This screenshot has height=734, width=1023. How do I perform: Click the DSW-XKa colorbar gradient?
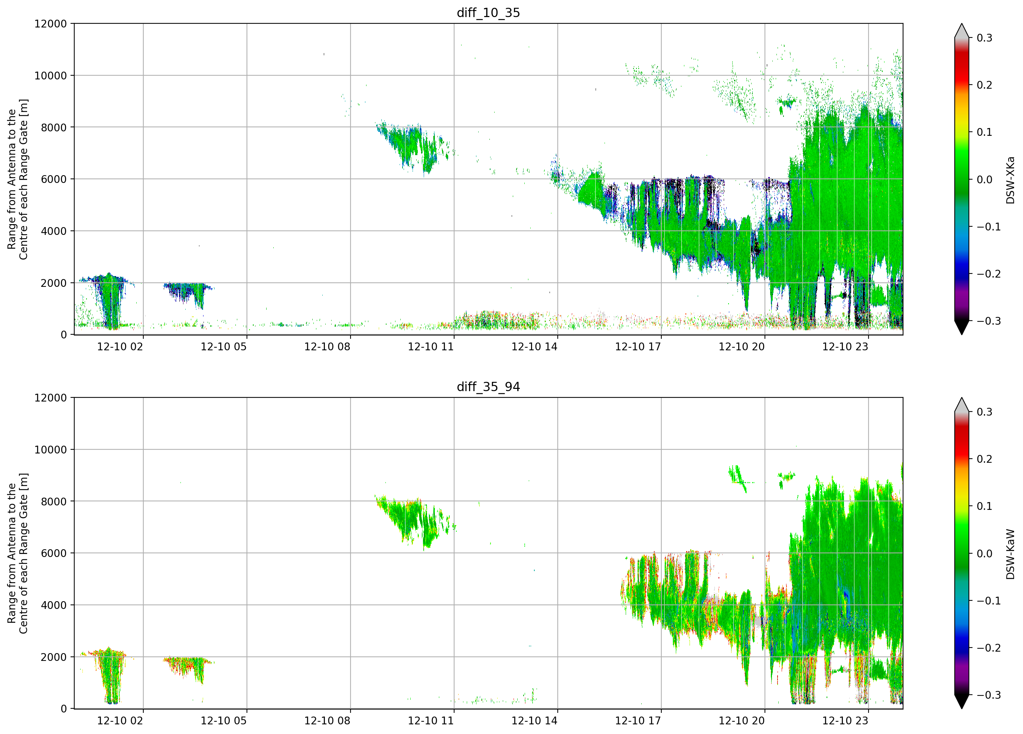pos(962,179)
